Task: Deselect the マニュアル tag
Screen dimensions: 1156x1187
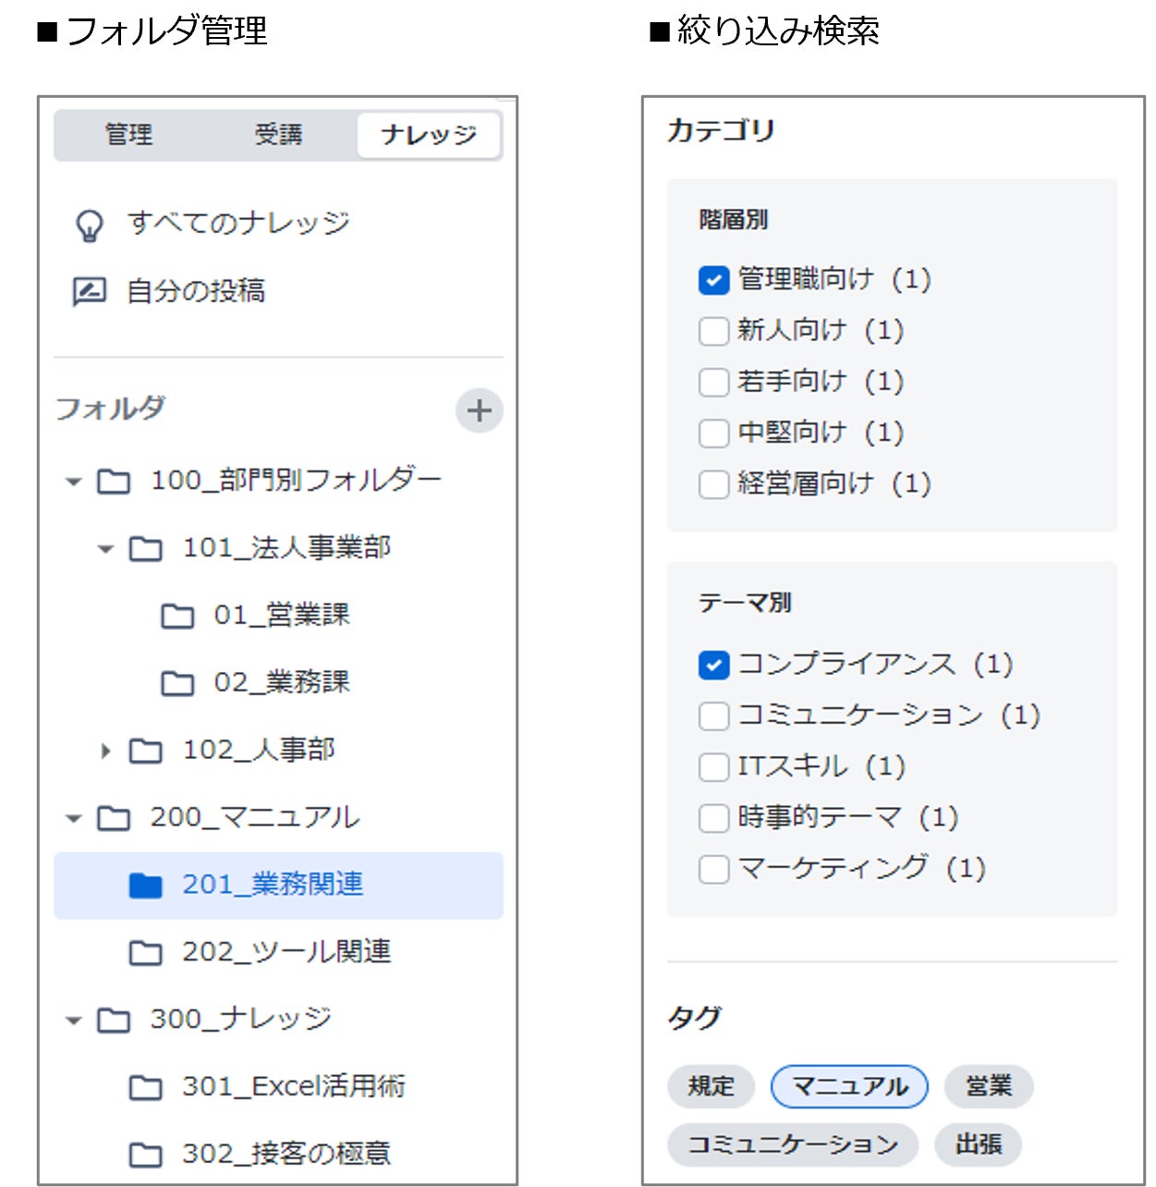Action: coord(849,1086)
